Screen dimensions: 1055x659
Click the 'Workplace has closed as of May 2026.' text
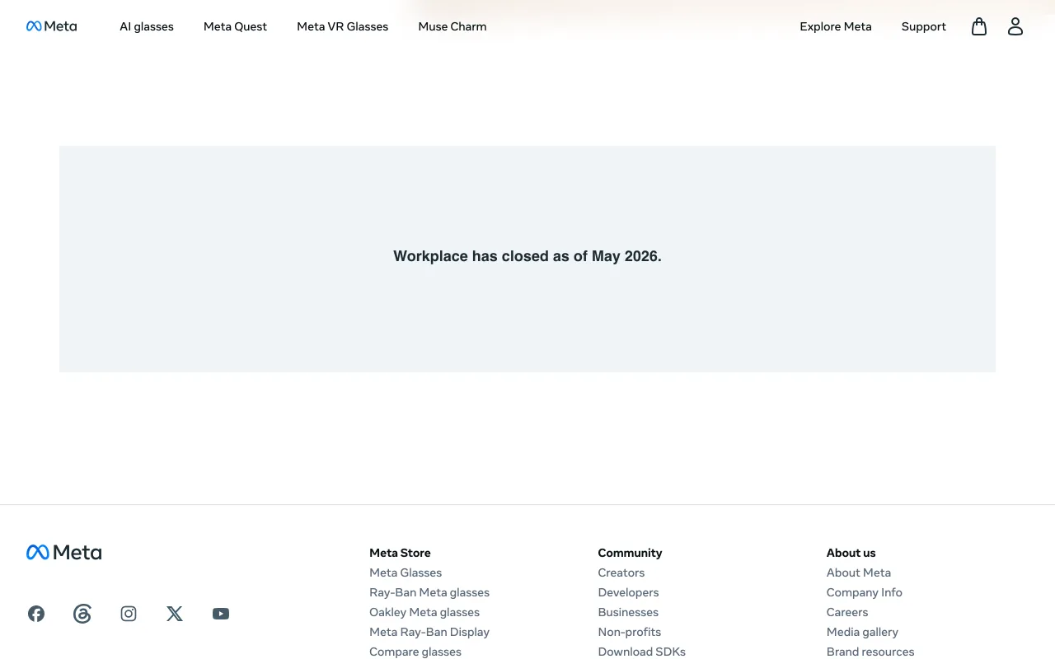[527, 256]
